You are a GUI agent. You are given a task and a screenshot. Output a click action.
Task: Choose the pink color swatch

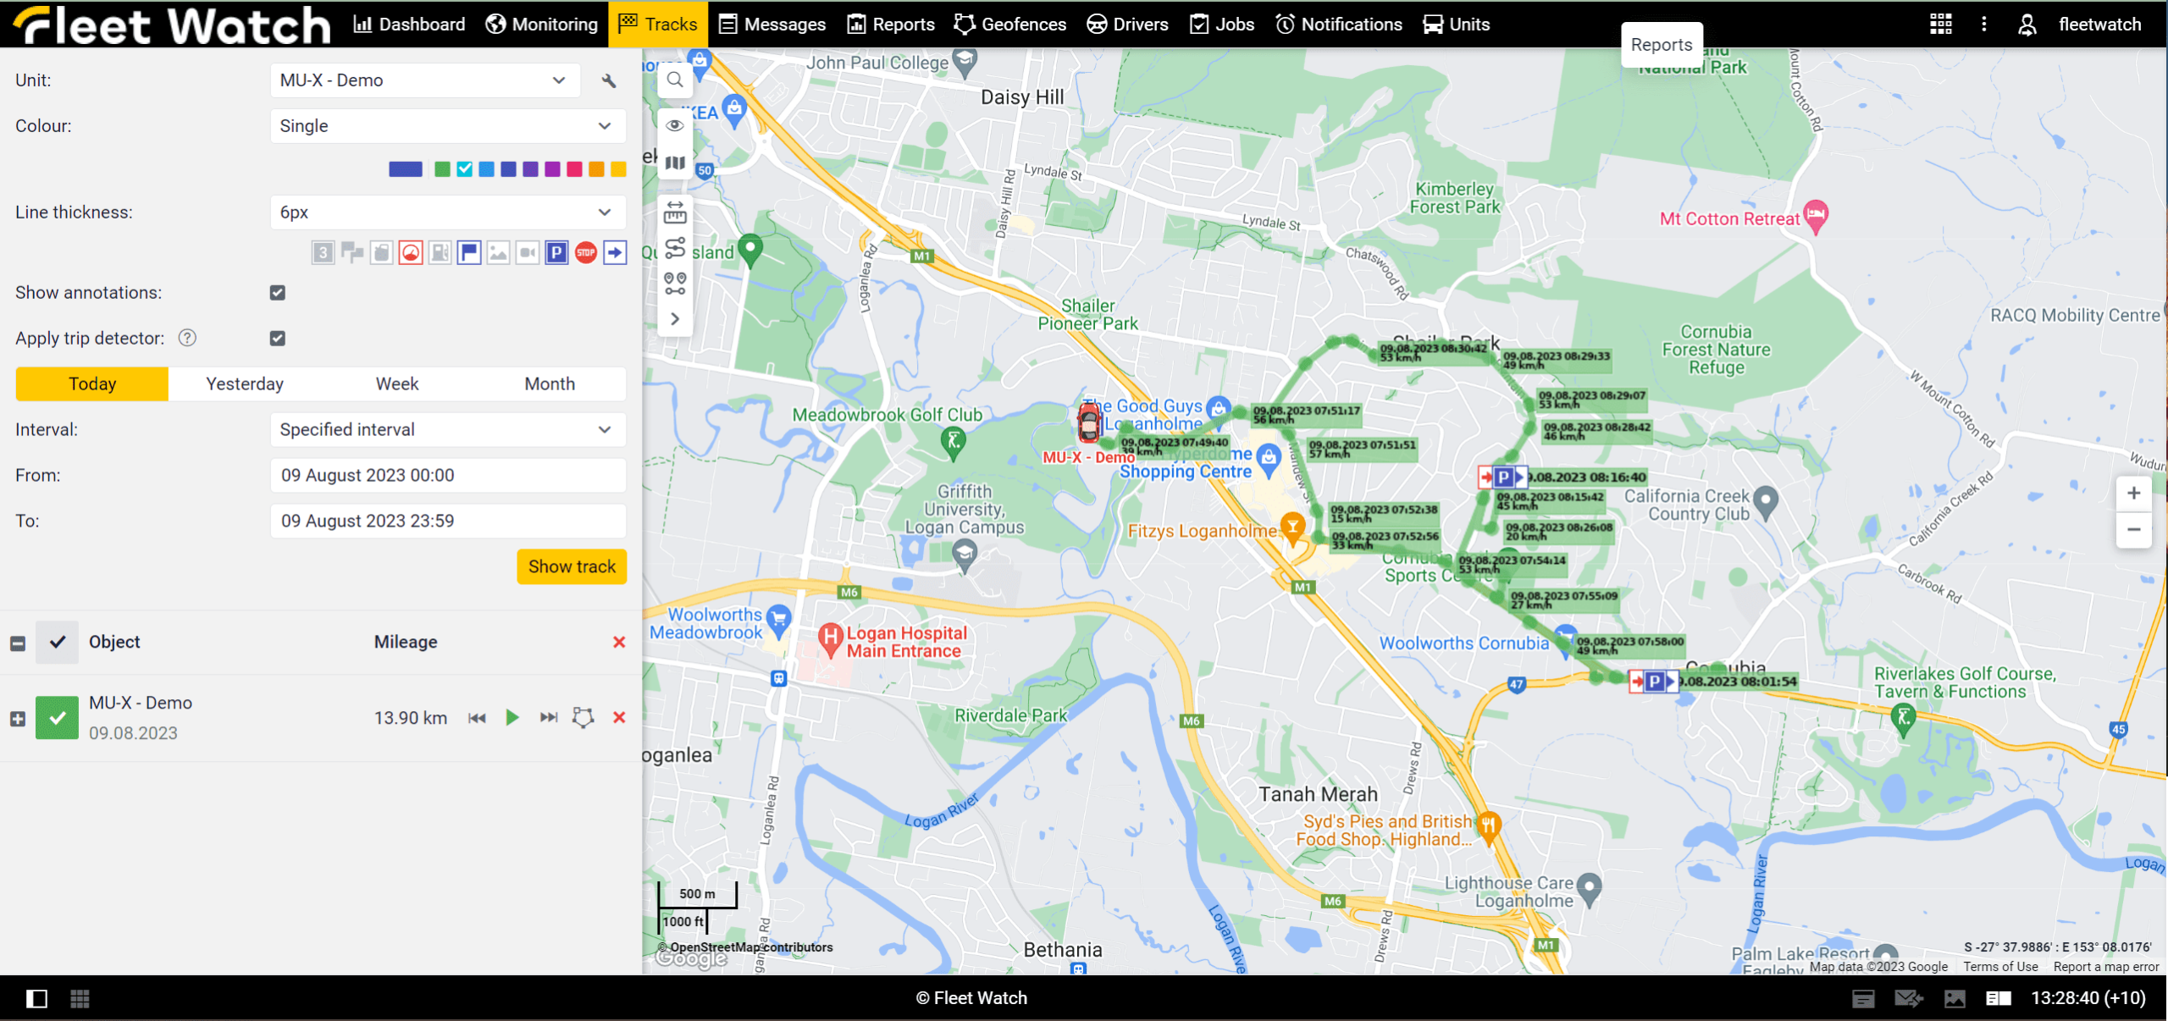click(574, 169)
